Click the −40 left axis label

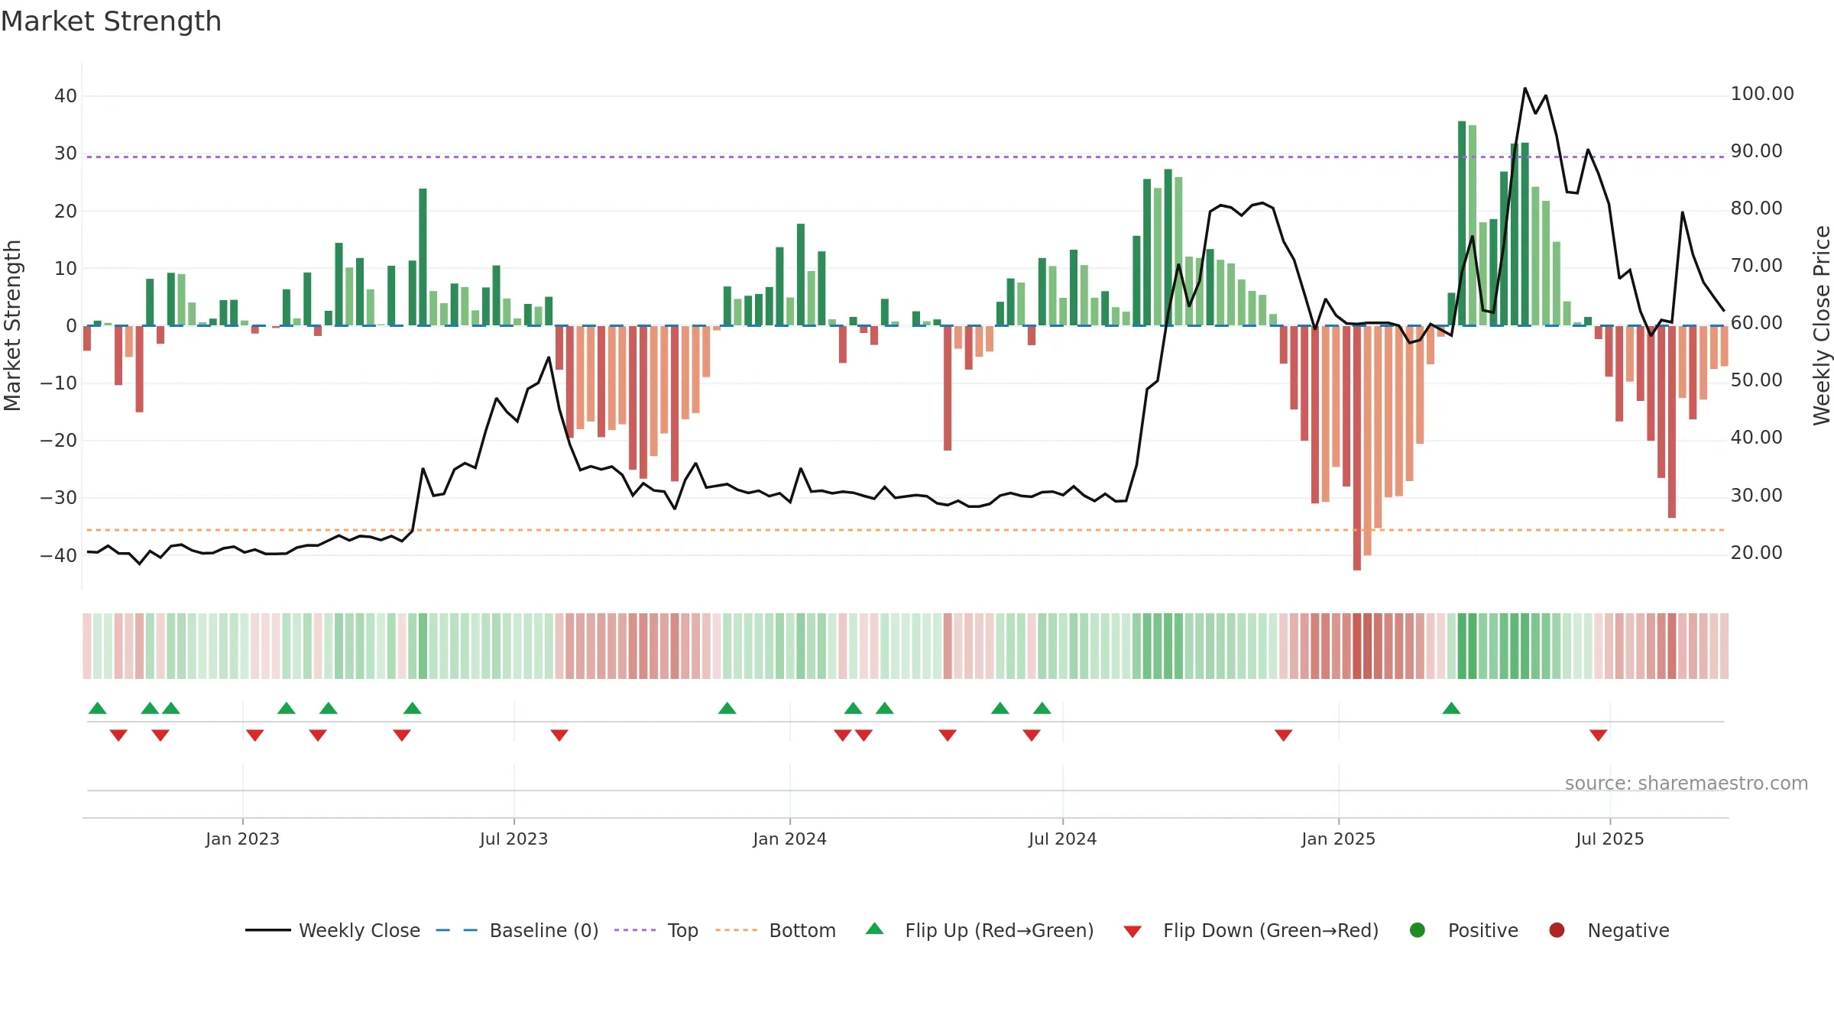(x=58, y=556)
